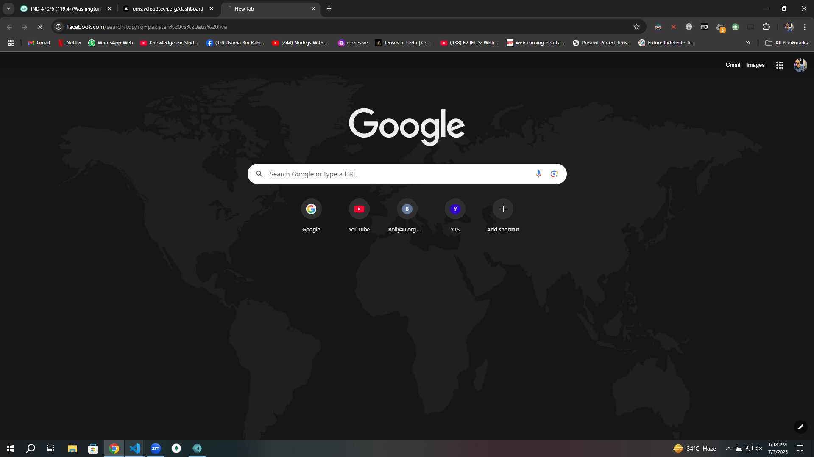The width and height of the screenshot is (814, 457).
Task: Open Google account avatar
Action: (x=800, y=65)
